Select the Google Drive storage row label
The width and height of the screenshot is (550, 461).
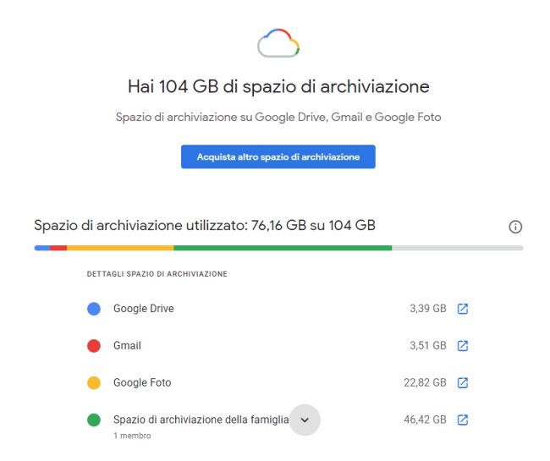click(144, 309)
